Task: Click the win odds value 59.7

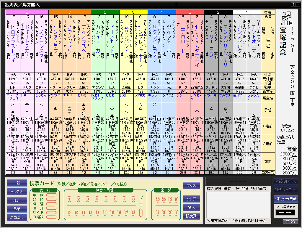Action: click(x=240, y=173)
